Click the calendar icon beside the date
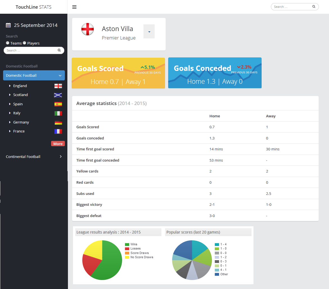Viewport: 329px width, 289px height. (8, 25)
